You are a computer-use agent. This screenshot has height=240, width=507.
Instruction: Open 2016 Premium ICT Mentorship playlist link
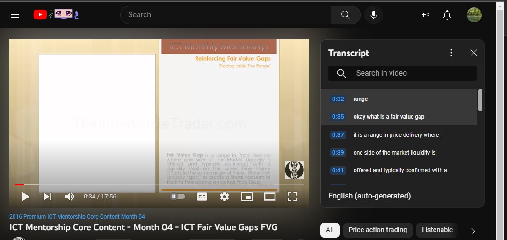pos(77,216)
